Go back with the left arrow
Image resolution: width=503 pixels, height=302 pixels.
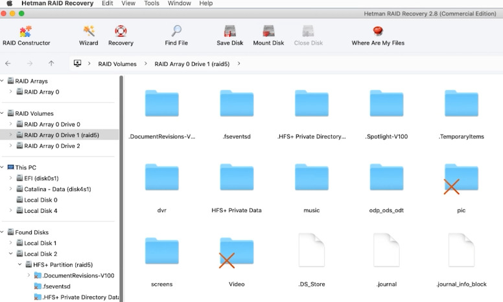[x=8, y=63]
